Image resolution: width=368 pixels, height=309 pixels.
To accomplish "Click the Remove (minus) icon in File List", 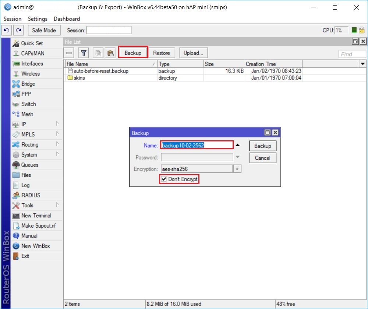I will point(69,53).
